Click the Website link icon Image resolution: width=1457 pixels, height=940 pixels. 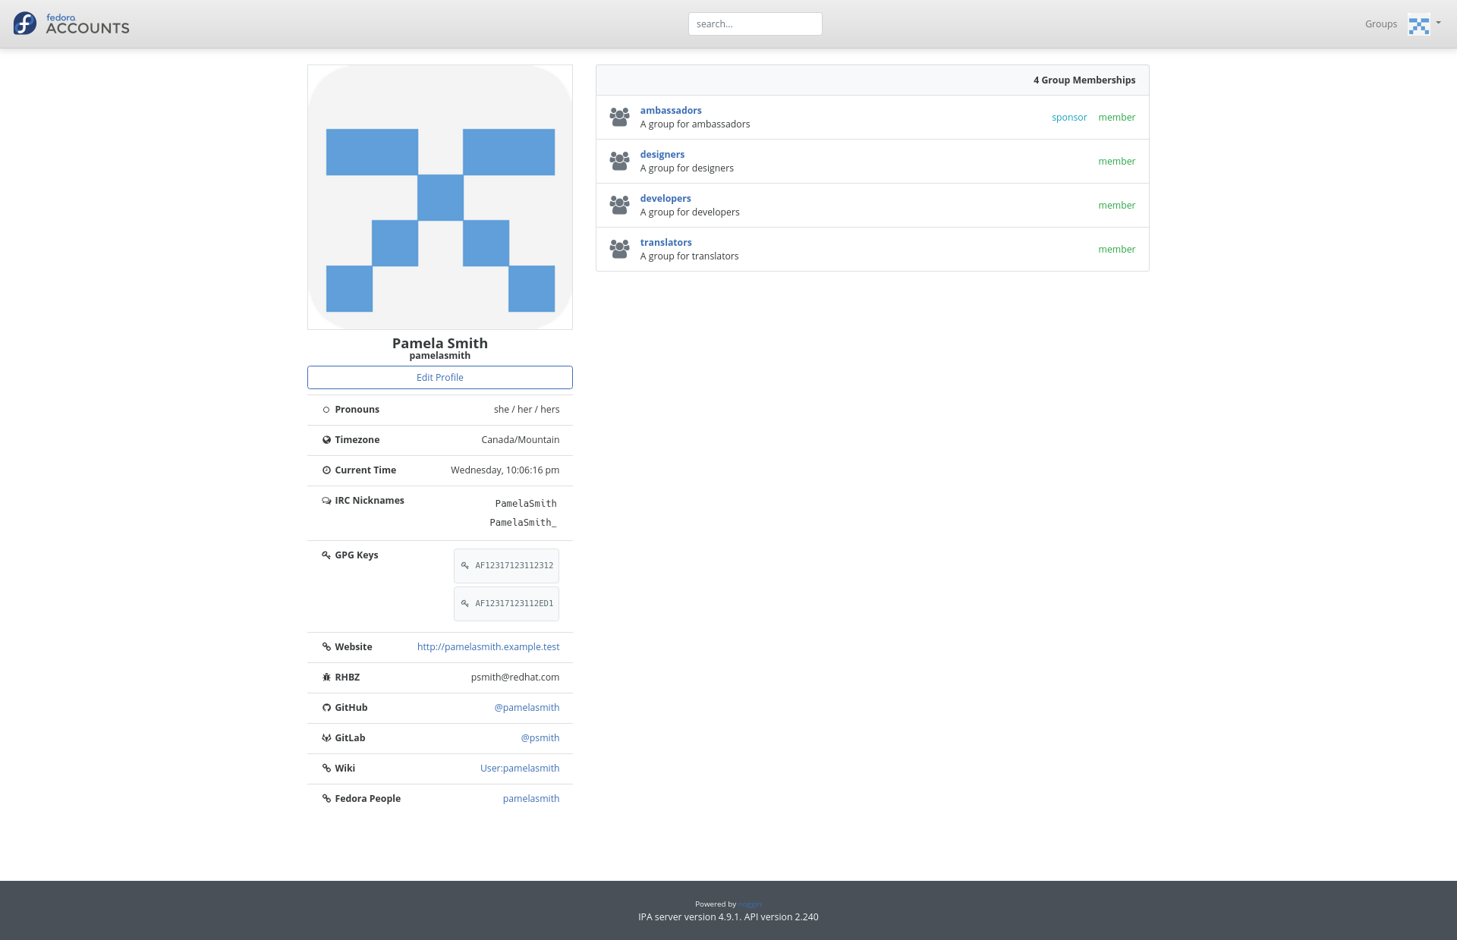coord(326,647)
